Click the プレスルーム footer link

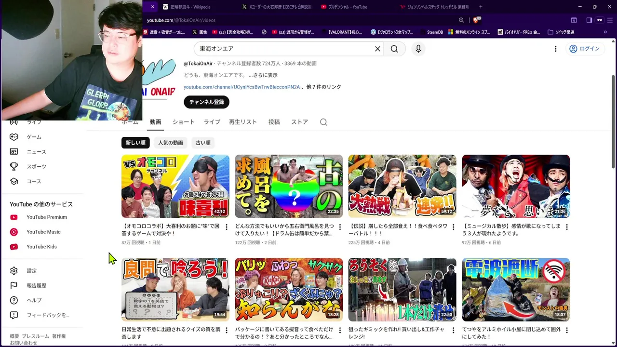(x=35, y=336)
